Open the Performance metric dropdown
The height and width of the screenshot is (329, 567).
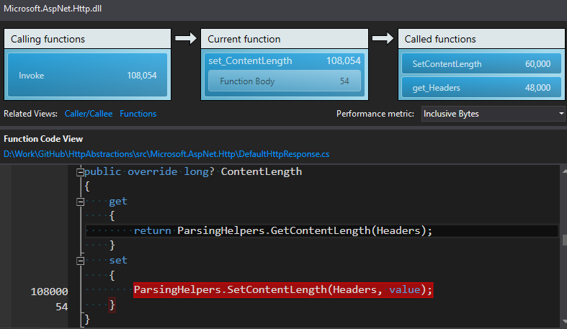tap(493, 114)
